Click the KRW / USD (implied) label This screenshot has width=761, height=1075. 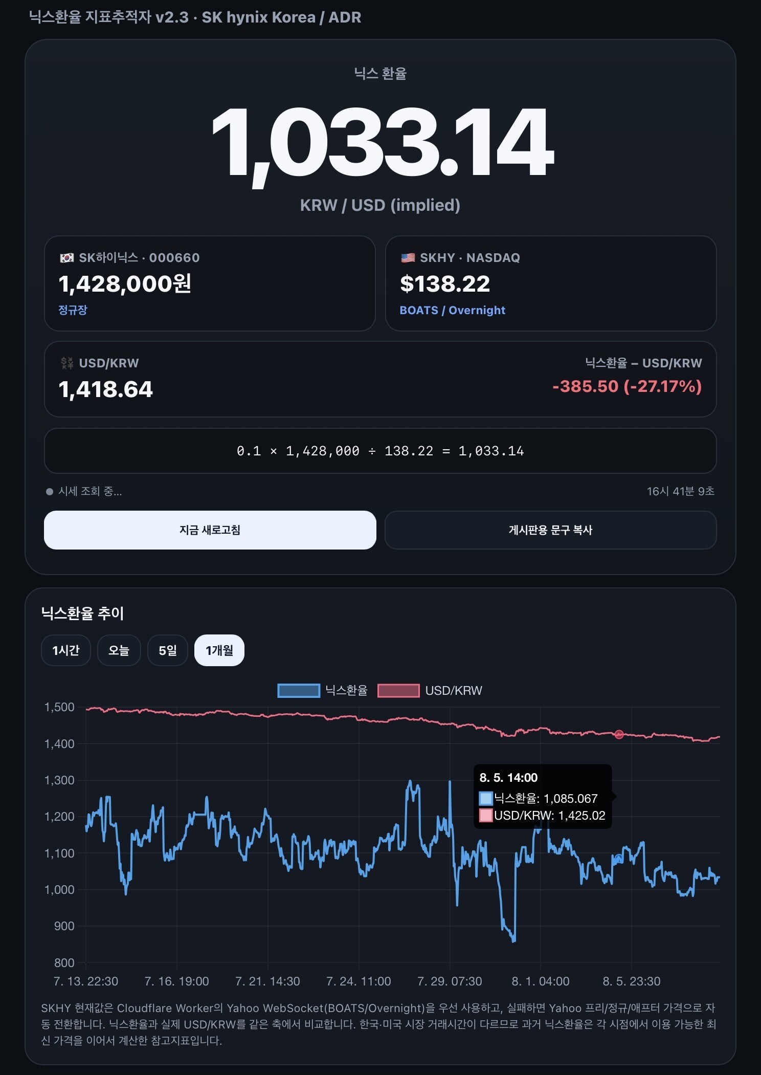click(380, 205)
